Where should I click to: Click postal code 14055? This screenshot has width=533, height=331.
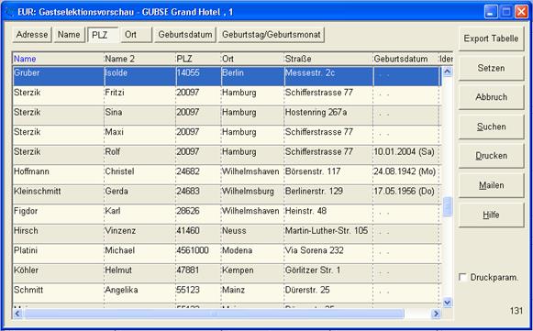[188, 72]
